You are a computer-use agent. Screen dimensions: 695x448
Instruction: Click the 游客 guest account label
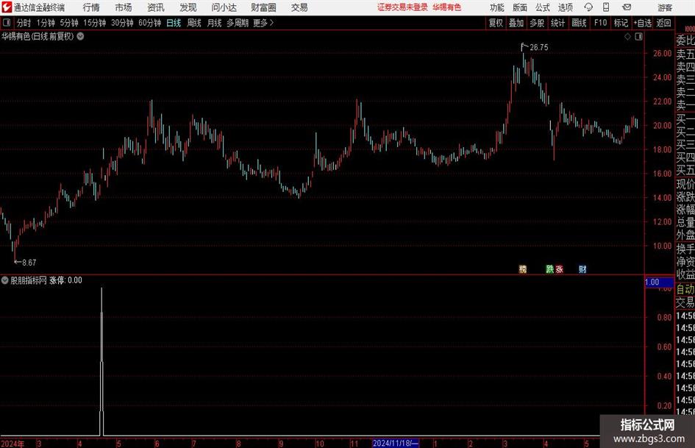[x=665, y=7]
